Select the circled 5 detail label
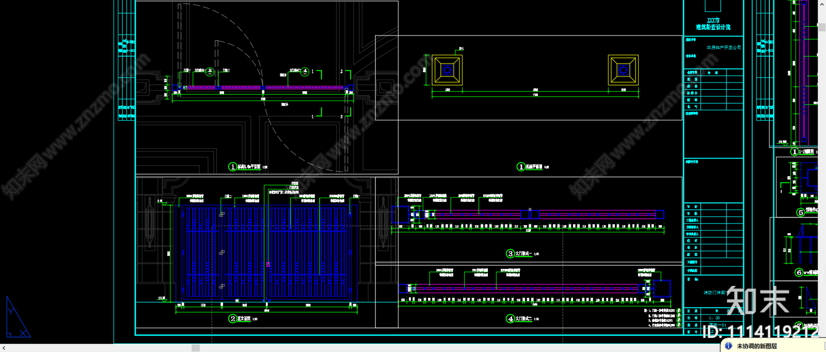This screenshot has height=352, width=826. 801,212
